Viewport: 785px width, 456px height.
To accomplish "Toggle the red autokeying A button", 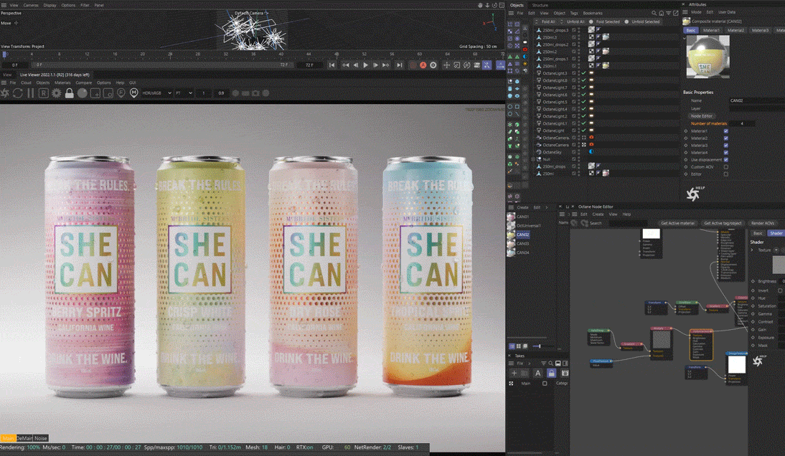I will click(x=423, y=65).
